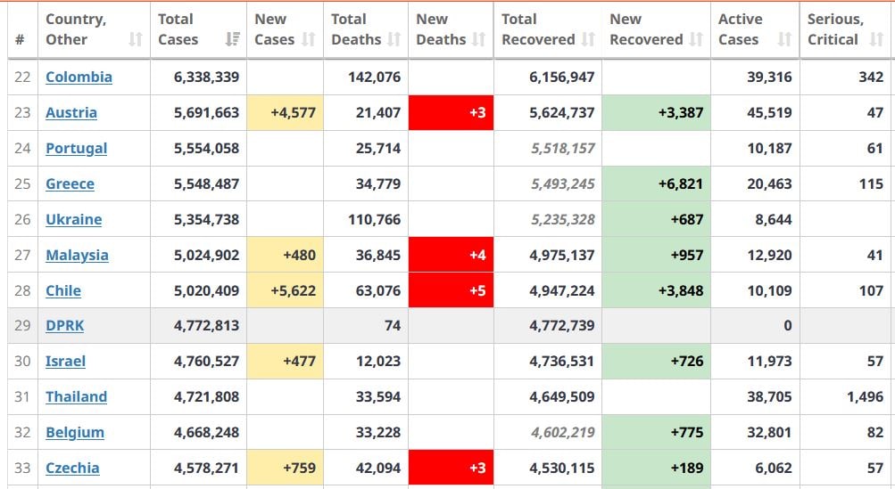Screen dimensions: 895x489
Task: Click the New Recovered header label
Action: pyautogui.click(x=646, y=29)
